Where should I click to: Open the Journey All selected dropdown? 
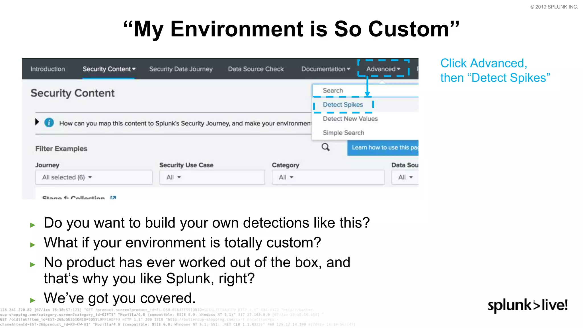(x=94, y=177)
